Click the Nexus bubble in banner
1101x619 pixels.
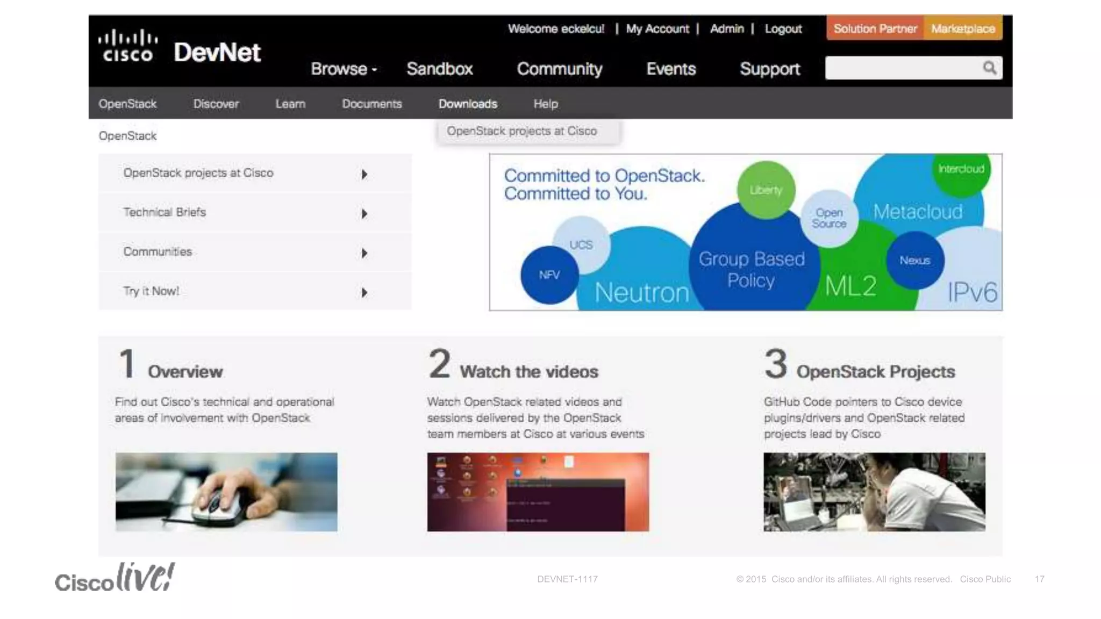914,260
